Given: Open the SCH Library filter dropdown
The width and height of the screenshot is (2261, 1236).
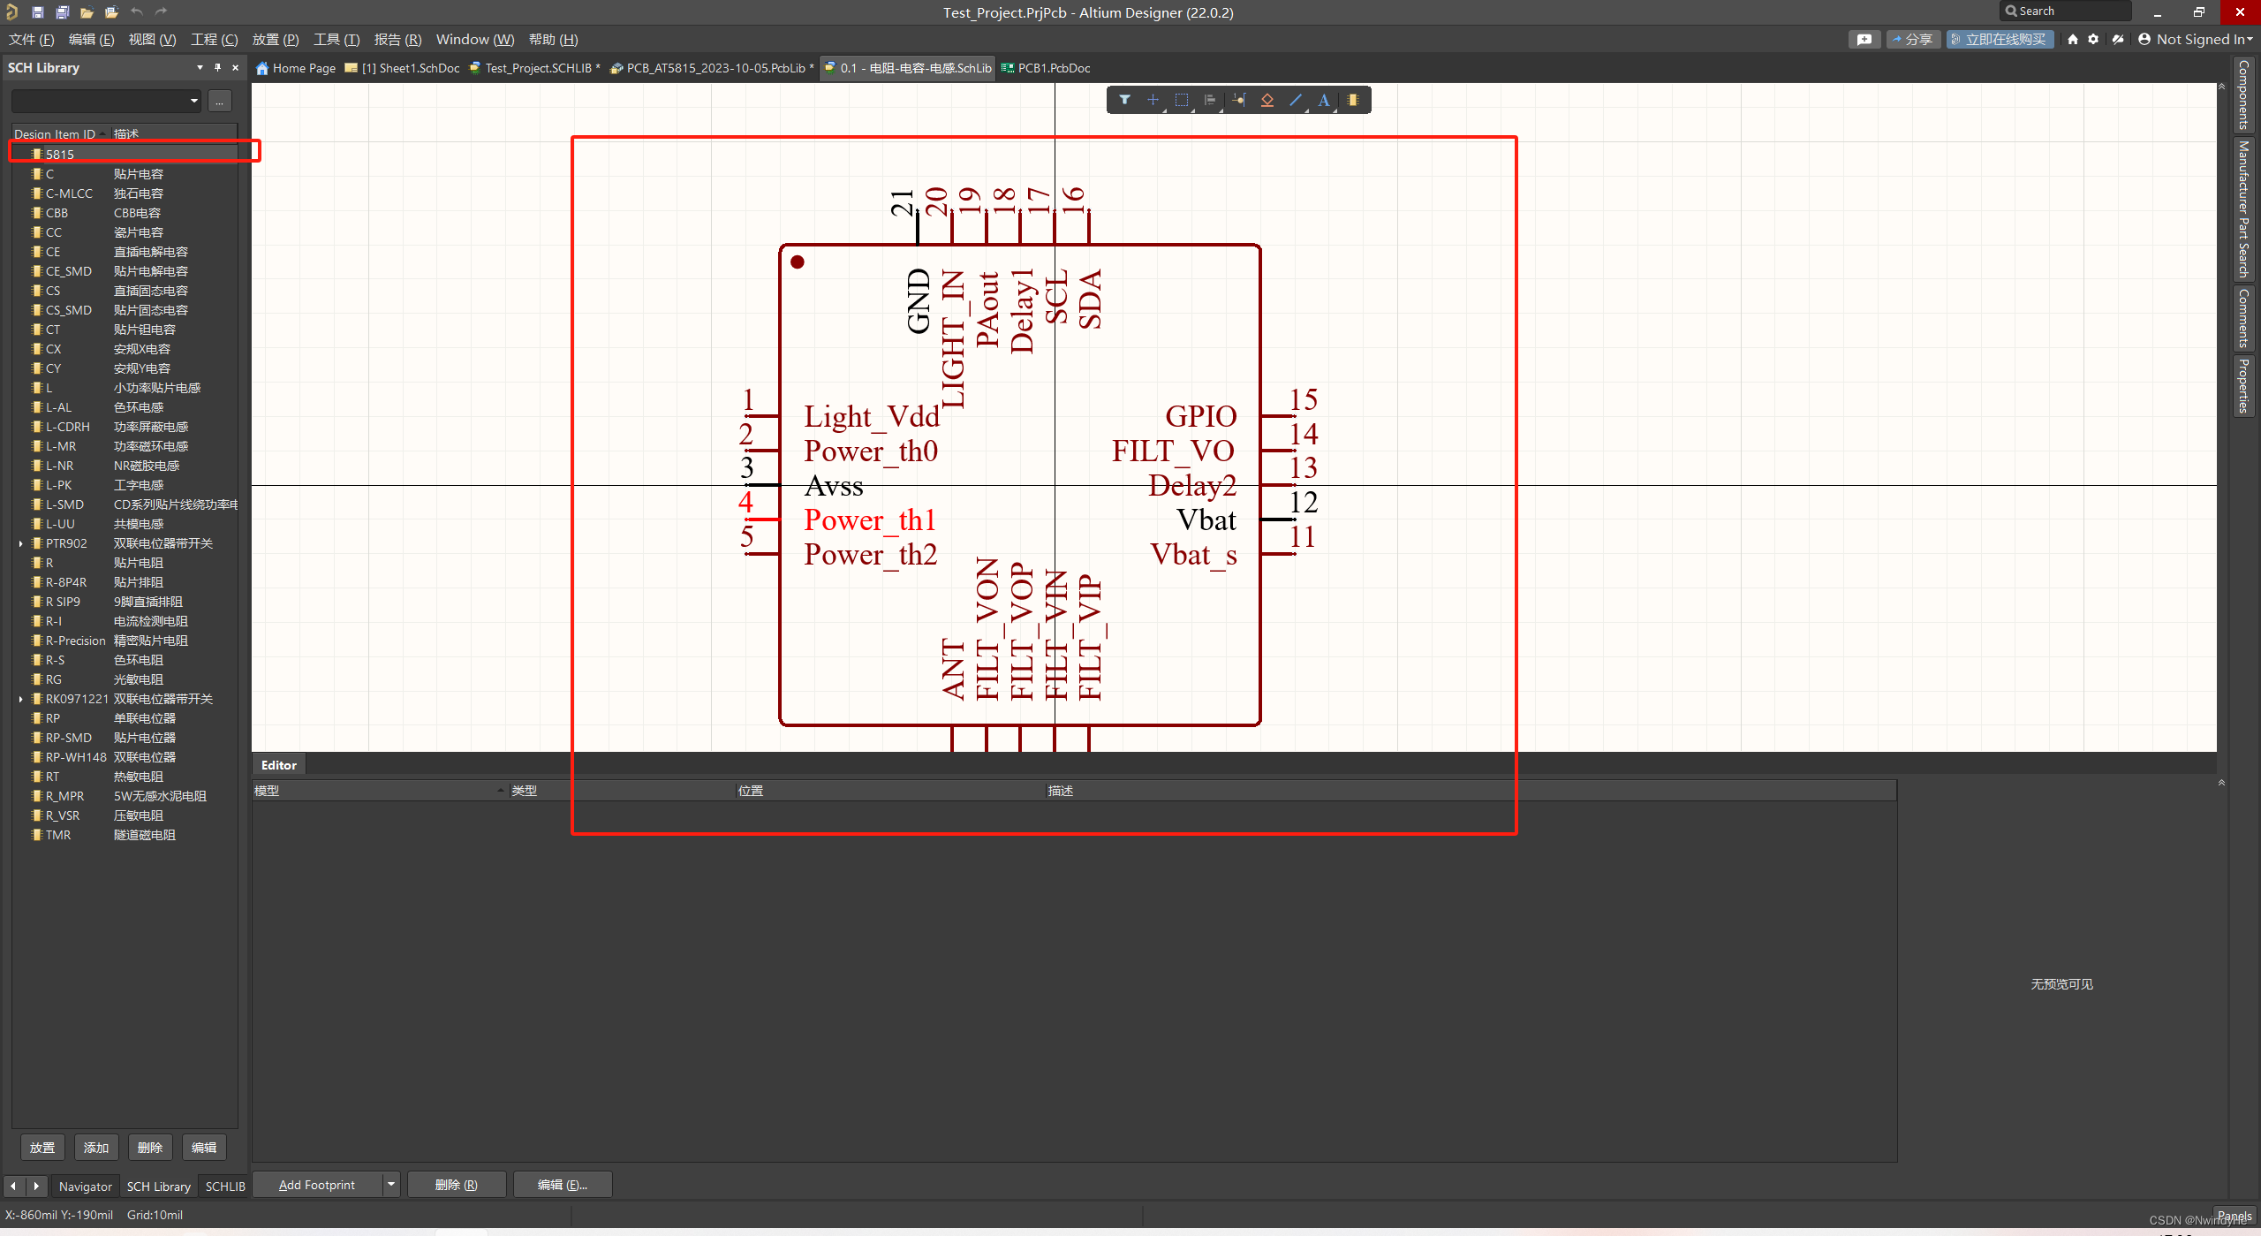Looking at the screenshot, I should click(193, 101).
